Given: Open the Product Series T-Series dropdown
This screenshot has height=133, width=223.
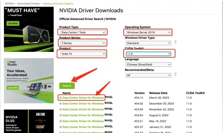Looking at the screenshot, I should [83, 43].
